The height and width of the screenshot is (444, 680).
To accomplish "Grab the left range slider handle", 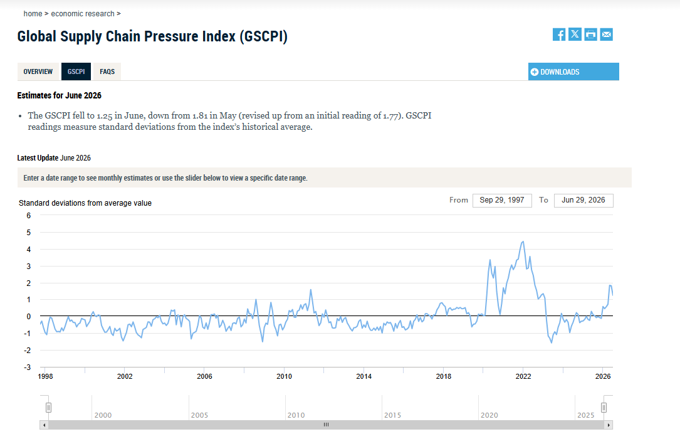I will coord(49,408).
